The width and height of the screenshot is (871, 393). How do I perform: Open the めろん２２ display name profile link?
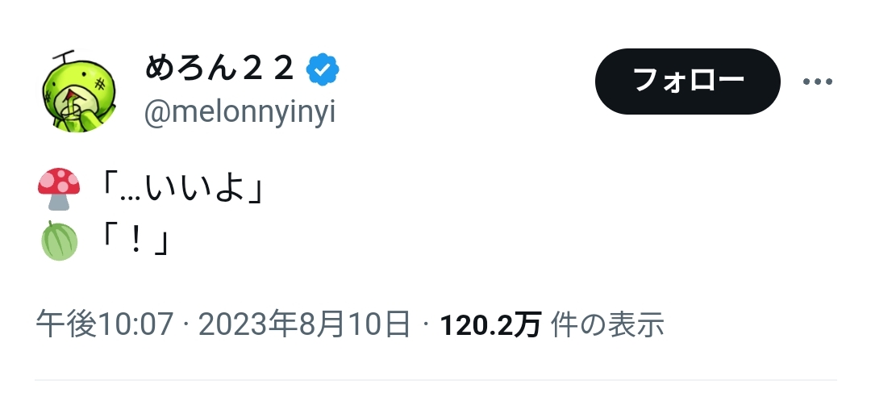tap(219, 69)
